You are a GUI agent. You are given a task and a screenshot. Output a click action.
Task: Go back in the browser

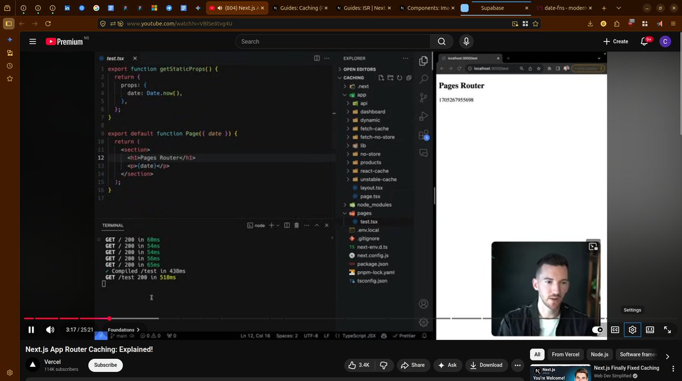click(22, 23)
